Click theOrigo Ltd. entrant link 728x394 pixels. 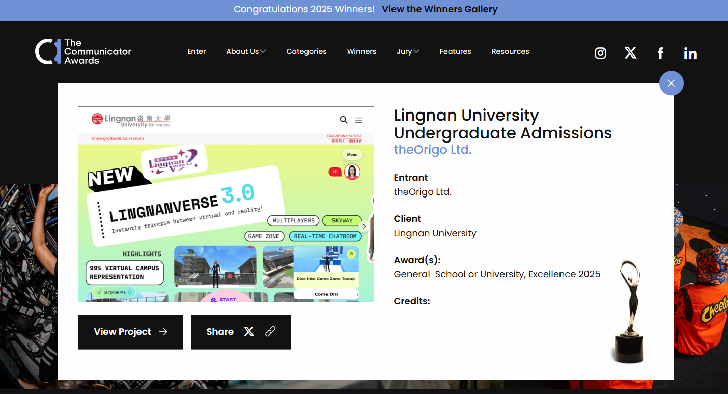click(432, 150)
